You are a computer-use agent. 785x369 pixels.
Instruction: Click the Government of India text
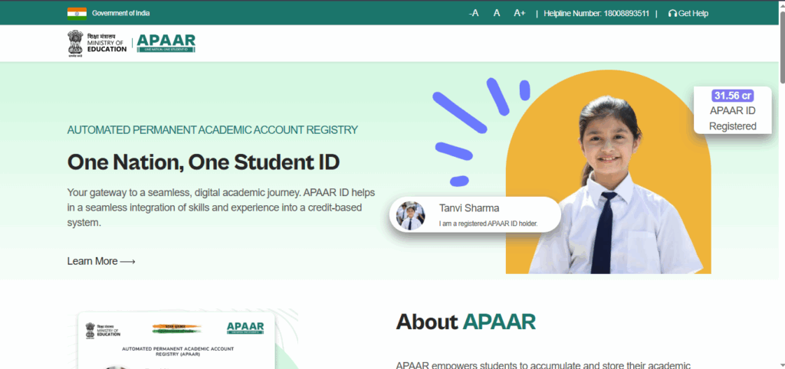pyautogui.click(x=122, y=13)
